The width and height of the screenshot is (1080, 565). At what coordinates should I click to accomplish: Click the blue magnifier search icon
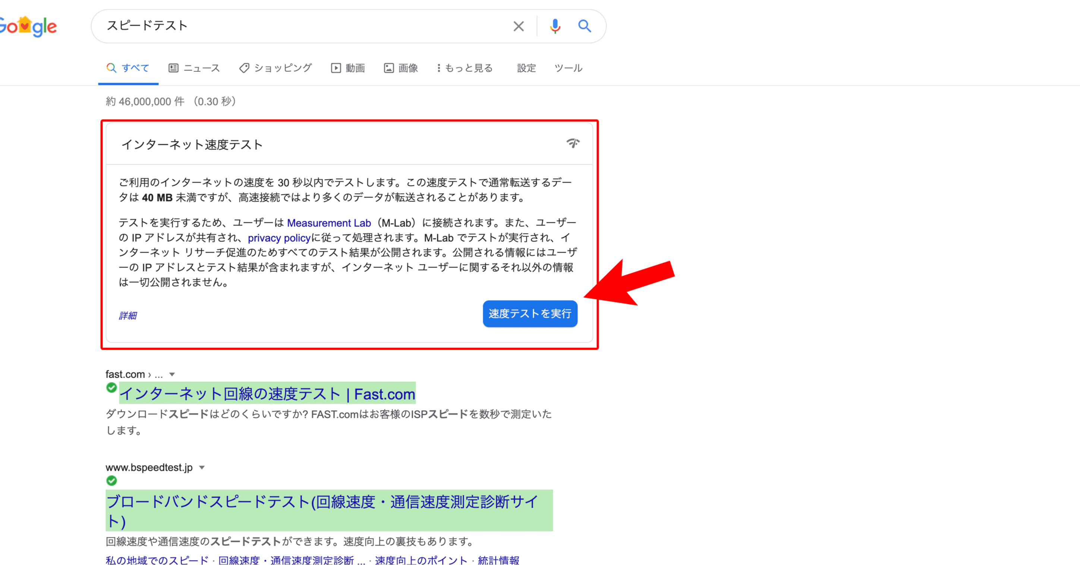[585, 26]
